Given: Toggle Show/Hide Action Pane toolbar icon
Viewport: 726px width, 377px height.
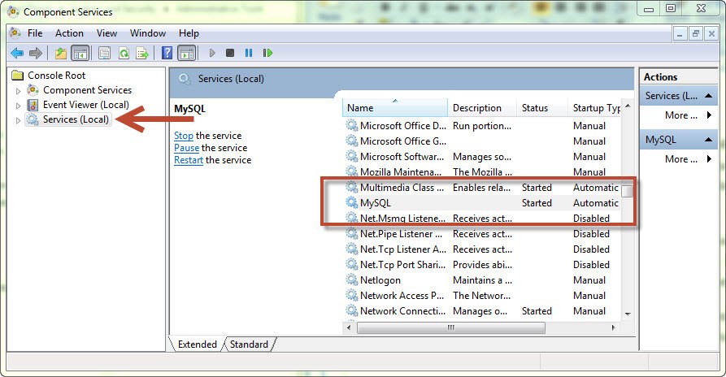Looking at the screenshot, I should [187, 53].
